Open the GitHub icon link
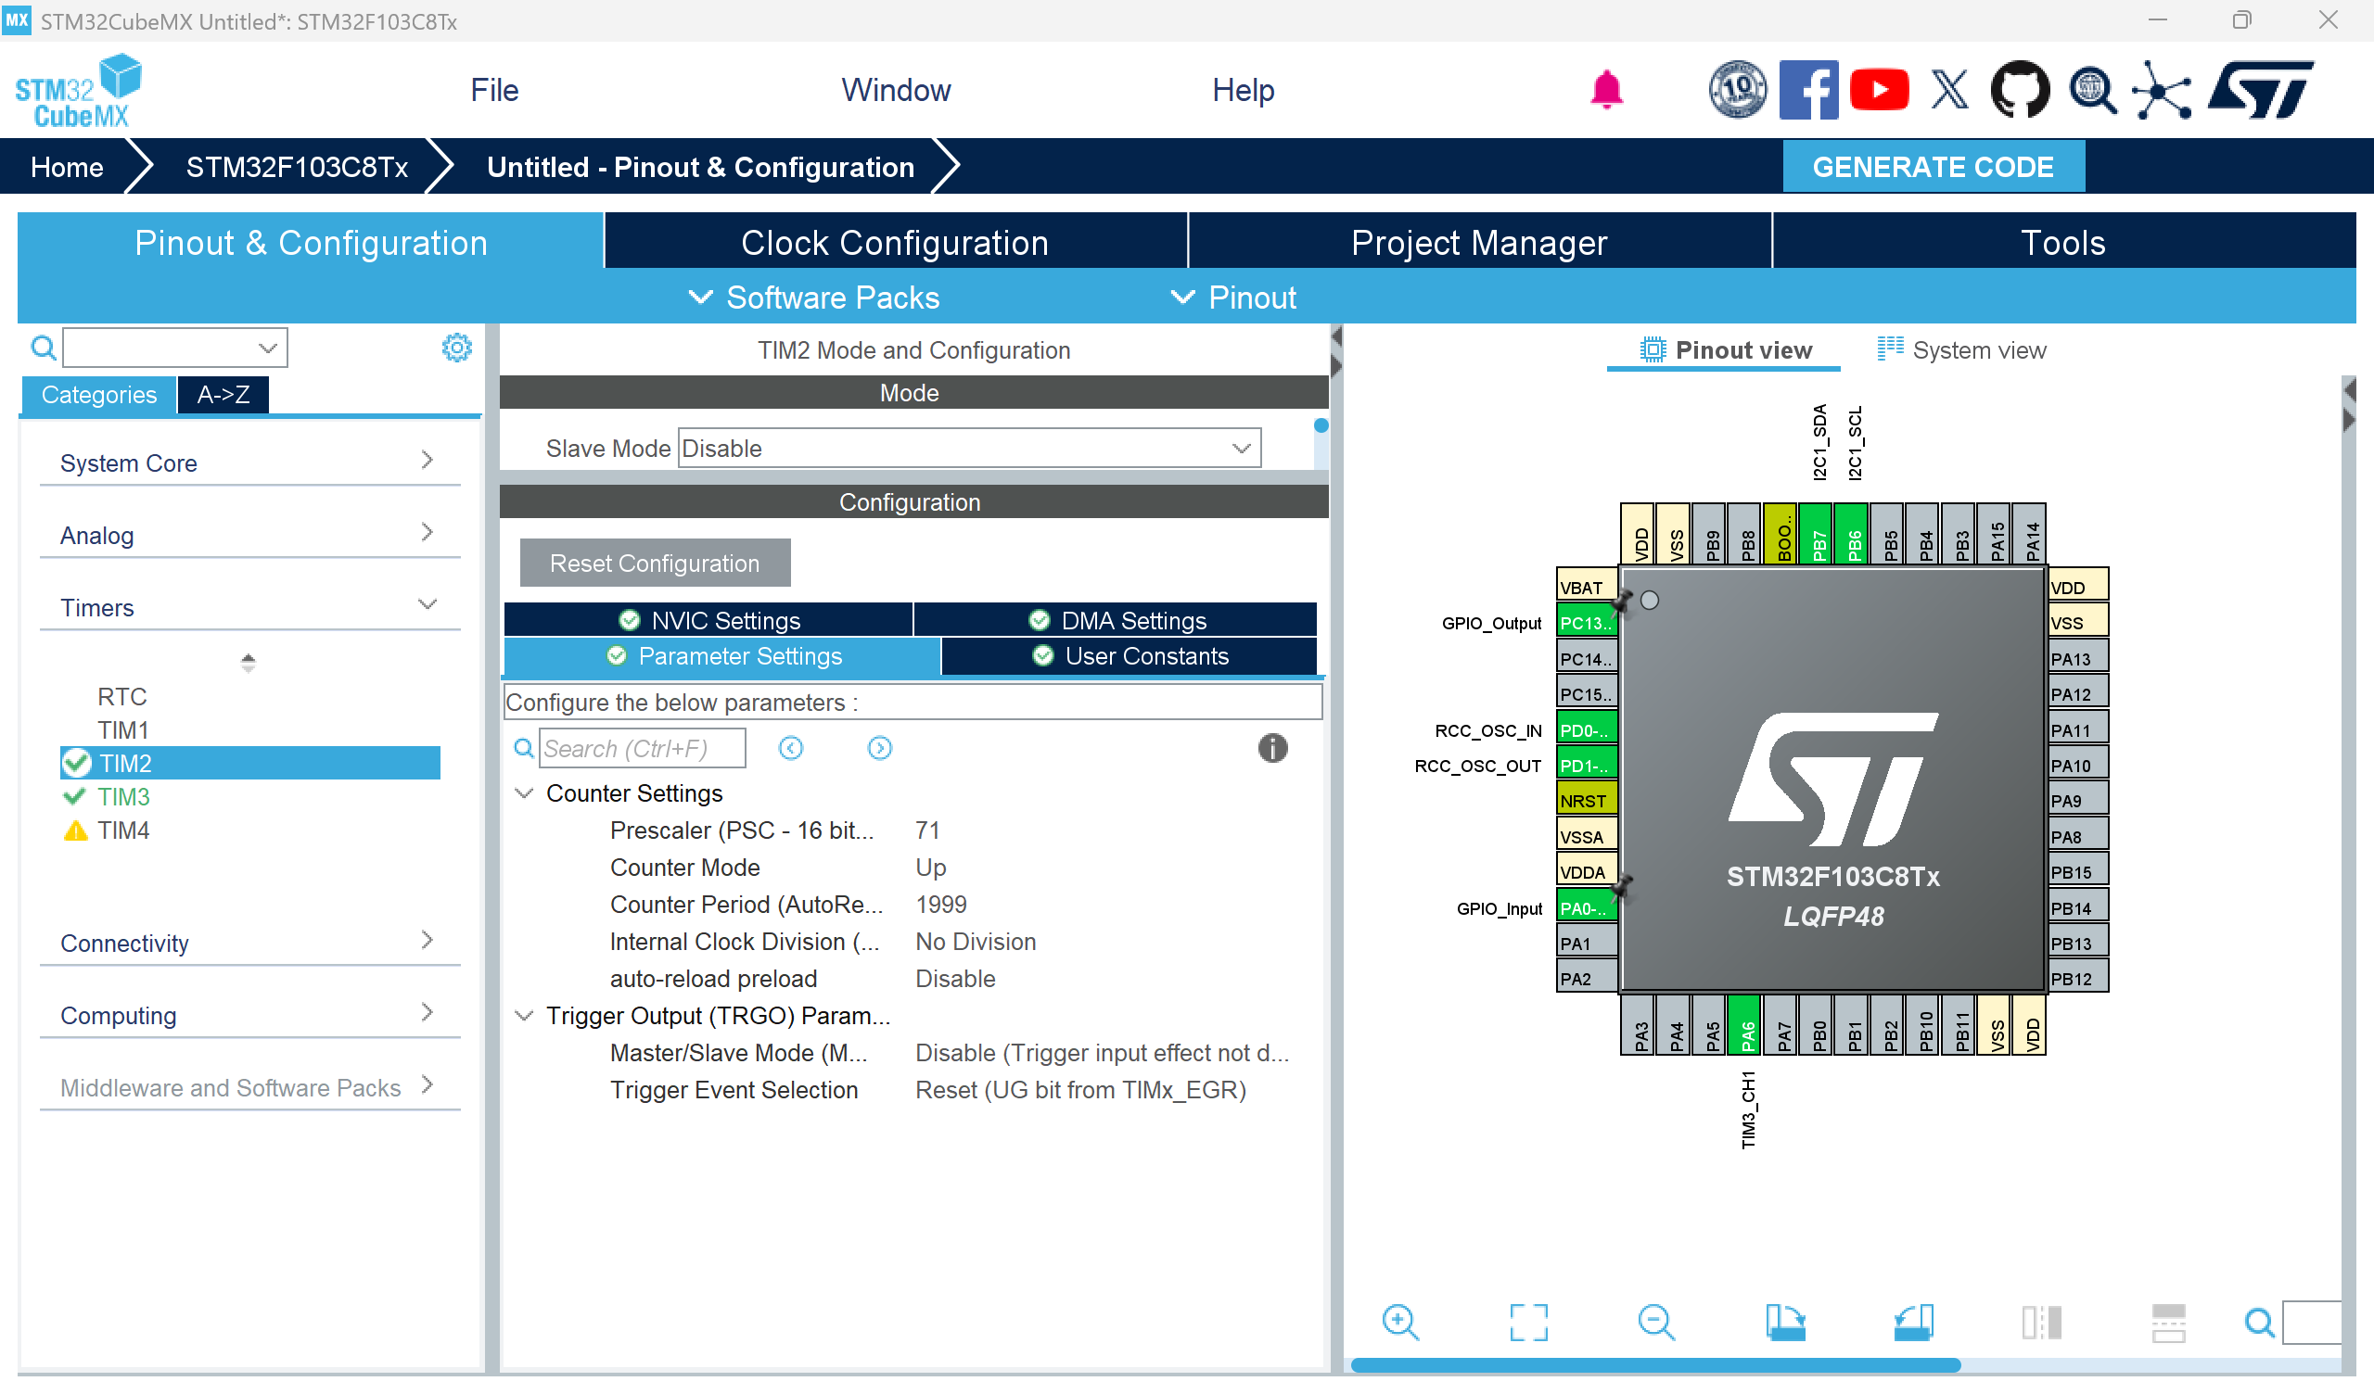The image size is (2374, 1394). point(2020,91)
